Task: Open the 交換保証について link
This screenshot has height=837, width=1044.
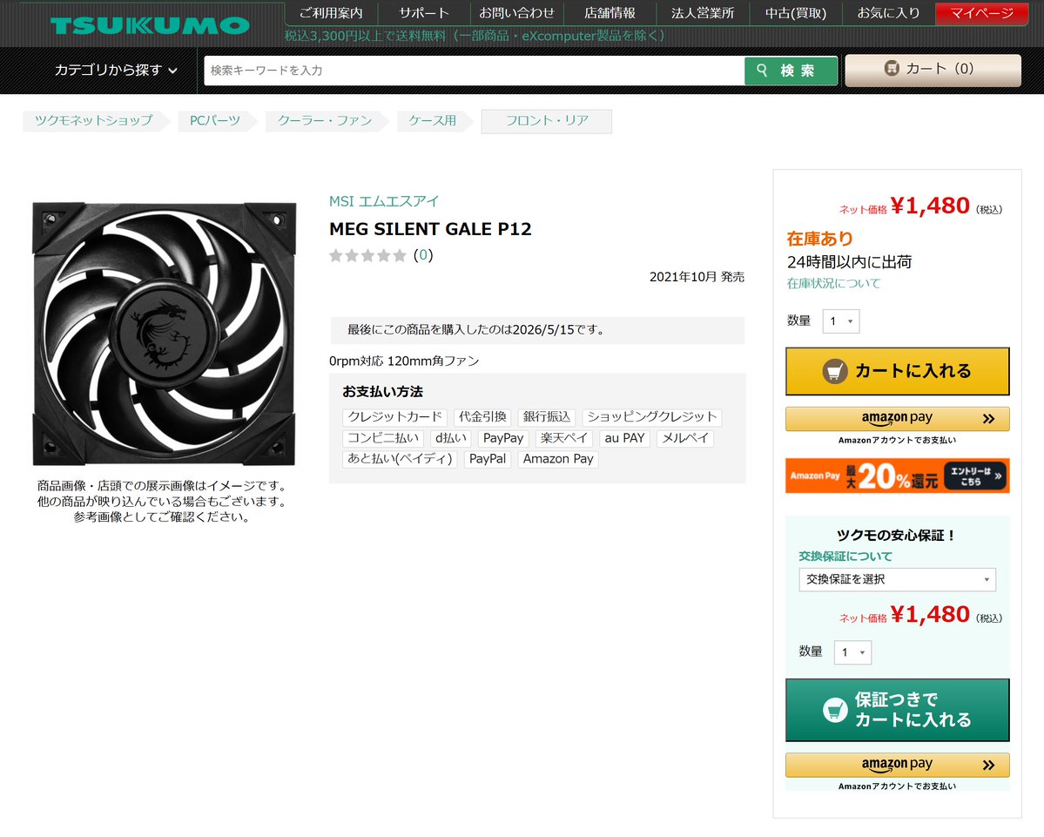Action: point(845,556)
